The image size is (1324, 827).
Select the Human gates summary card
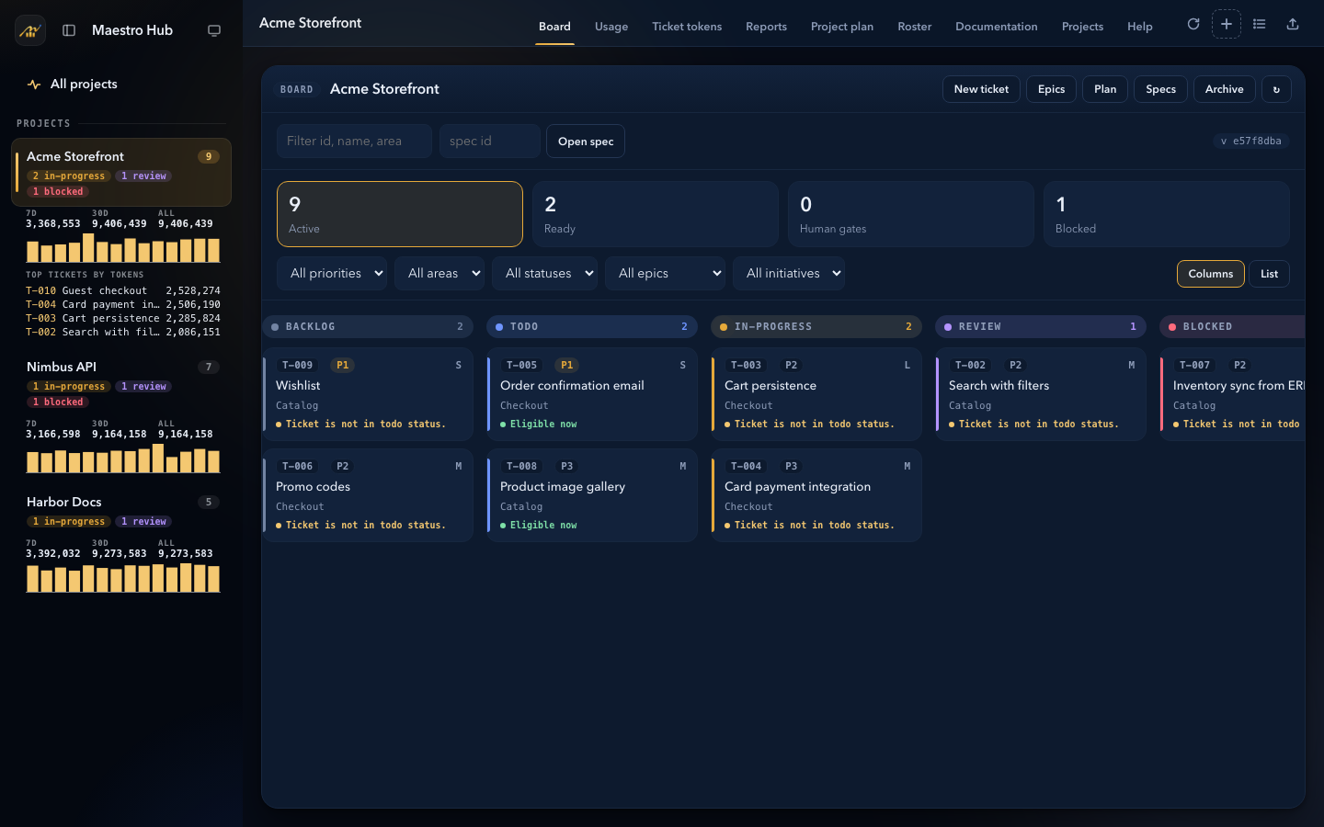pos(911,214)
